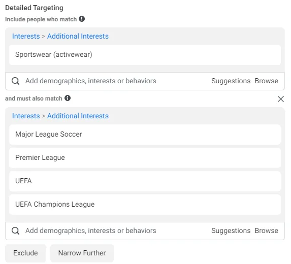Click the info icon beside Include people who match

tap(82, 19)
